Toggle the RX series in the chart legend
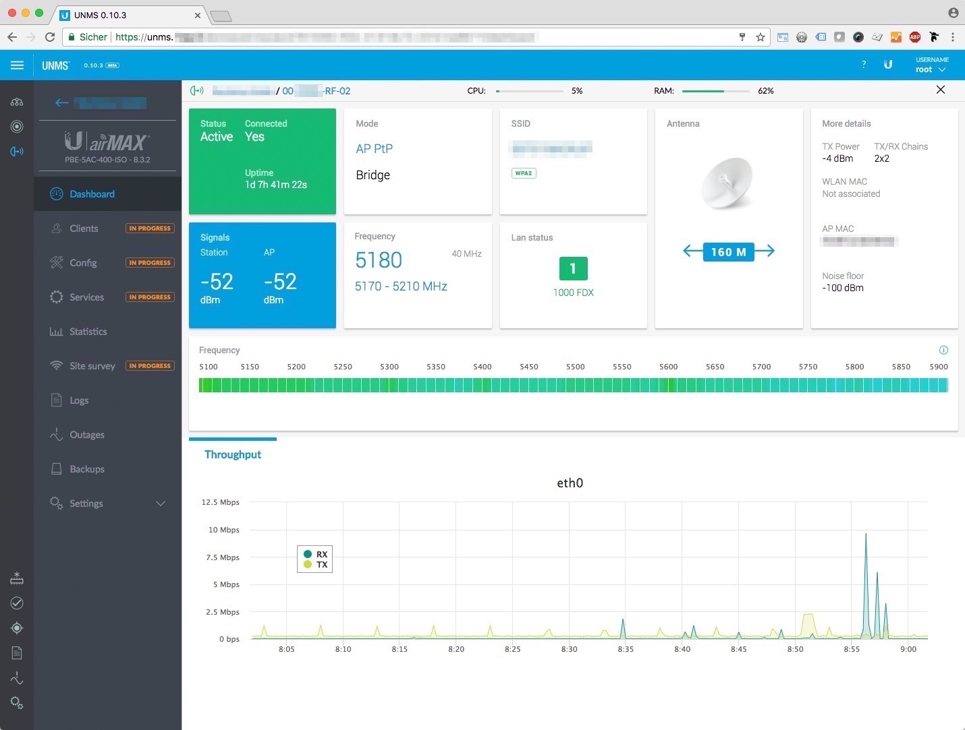965x730 pixels. 315,554
